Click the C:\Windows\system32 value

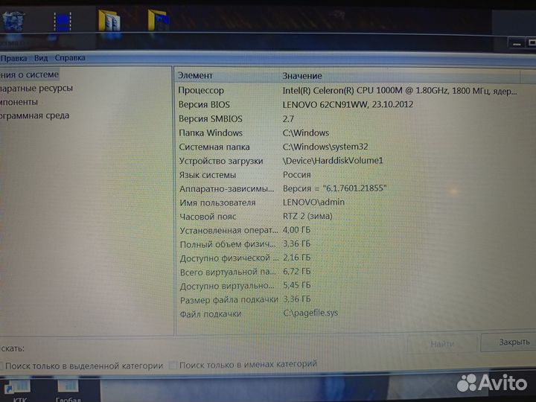pyautogui.click(x=325, y=147)
